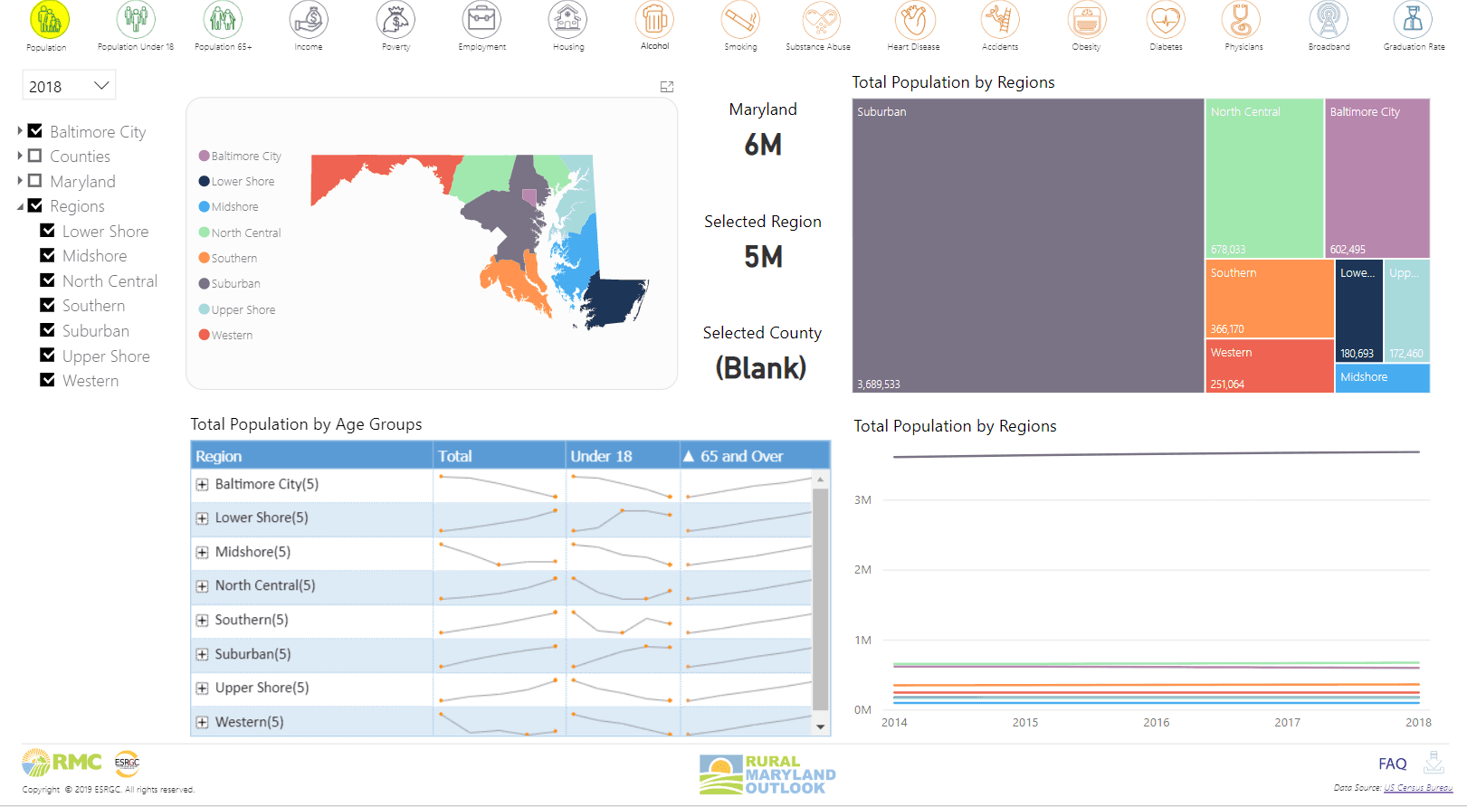Sort by the Under 18 column header
1467x807 pixels.
point(623,455)
